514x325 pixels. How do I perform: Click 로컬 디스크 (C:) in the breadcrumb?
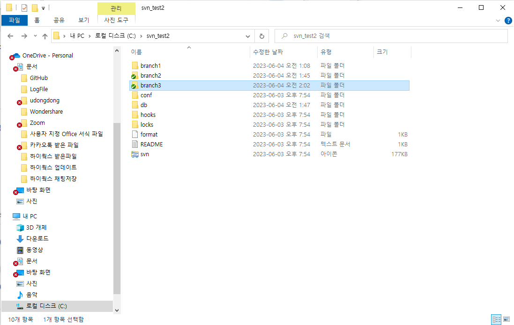tap(115, 36)
